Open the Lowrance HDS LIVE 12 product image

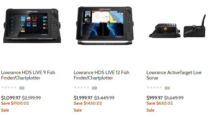pos(105,26)
